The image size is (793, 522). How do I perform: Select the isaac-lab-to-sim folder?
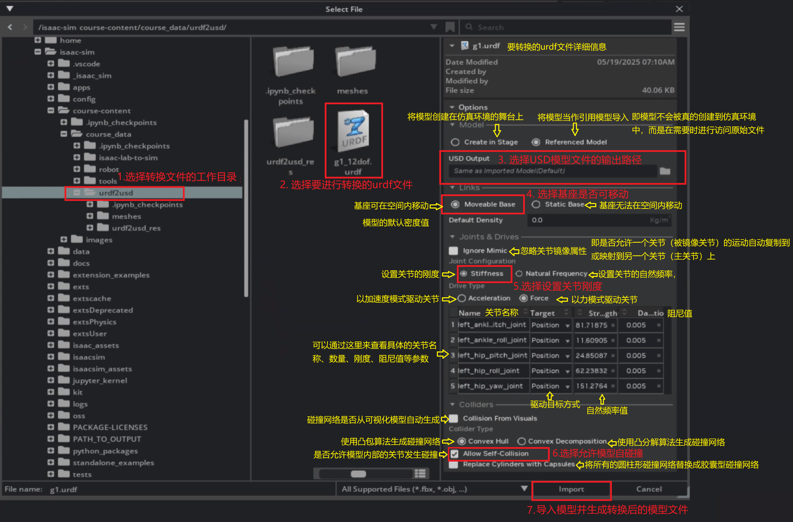[x=128, y=157]
